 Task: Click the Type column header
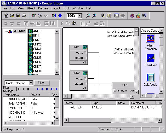(103, 103)
